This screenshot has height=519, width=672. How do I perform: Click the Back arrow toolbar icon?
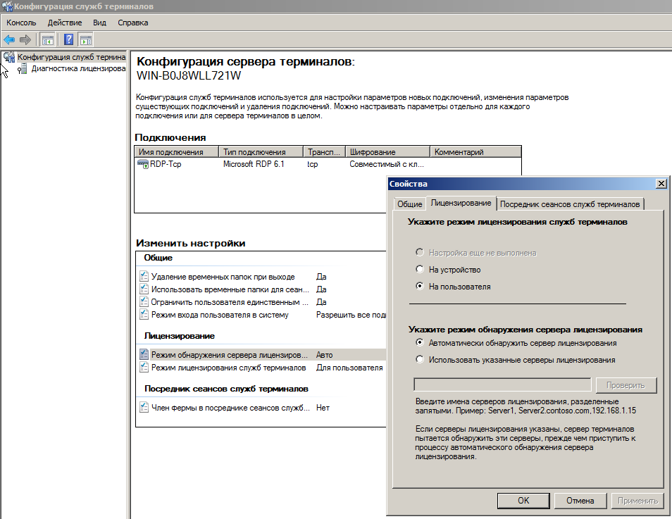point(9,39)
